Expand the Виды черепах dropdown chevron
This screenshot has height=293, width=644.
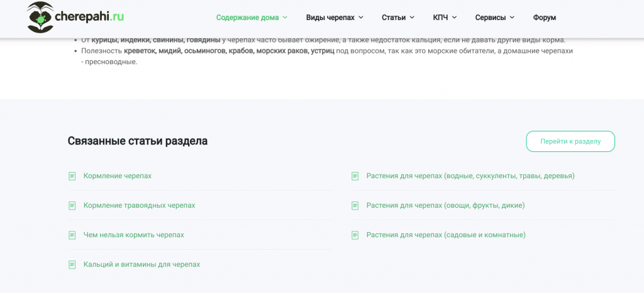[x=360, y=17]
